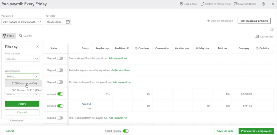Click the Take a tour icon
This screenshot has height=135, width=277.
pos(181,4)
